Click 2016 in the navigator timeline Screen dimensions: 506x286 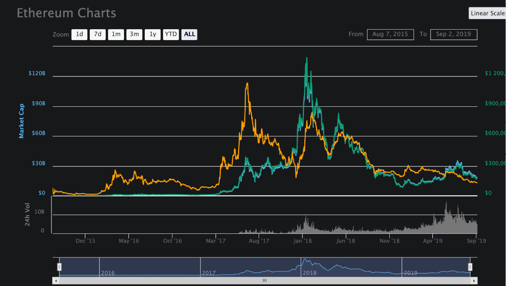tap(108, 273)
